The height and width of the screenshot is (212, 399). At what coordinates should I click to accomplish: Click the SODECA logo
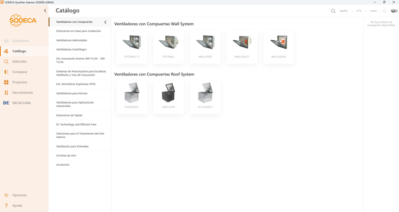pos(23,20)
